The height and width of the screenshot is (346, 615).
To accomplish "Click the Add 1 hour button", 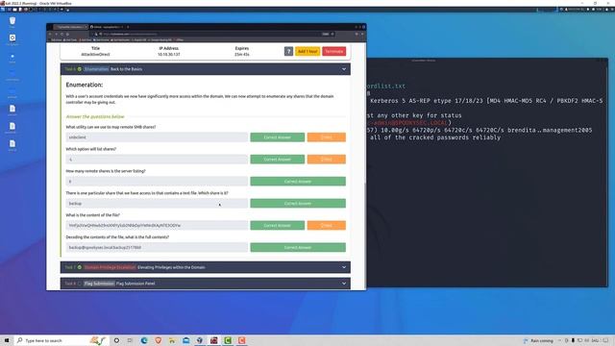I will [307, 51].
